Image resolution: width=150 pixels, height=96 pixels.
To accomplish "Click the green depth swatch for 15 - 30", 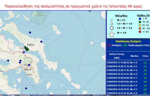I will click(x=140, y=22).
